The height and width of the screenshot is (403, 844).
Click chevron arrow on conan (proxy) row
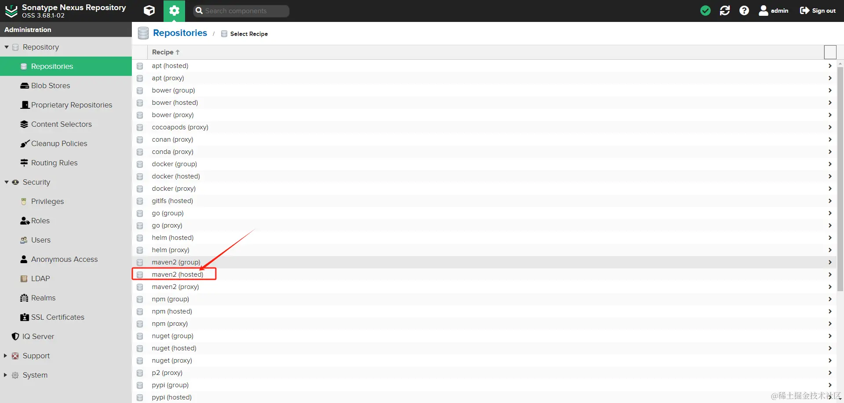(830, 139)
